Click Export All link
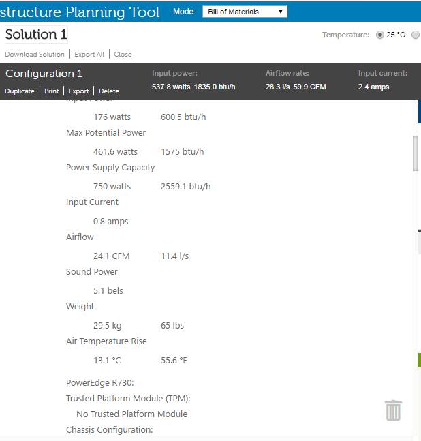Viewport: 421px width, 441px height. click(x=89, y=55)
